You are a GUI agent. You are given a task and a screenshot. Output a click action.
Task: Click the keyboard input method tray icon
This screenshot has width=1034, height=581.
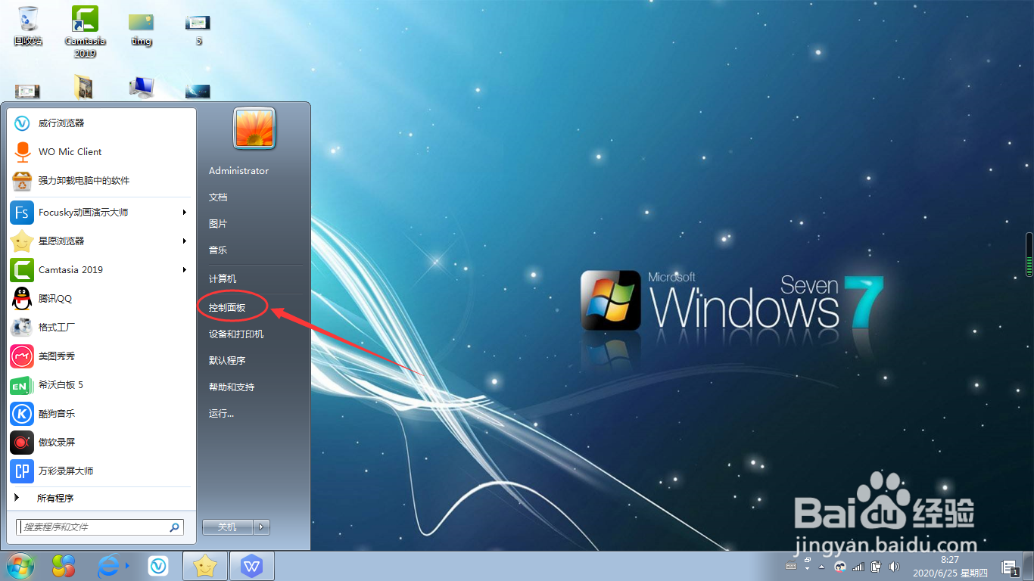[791, 566]
